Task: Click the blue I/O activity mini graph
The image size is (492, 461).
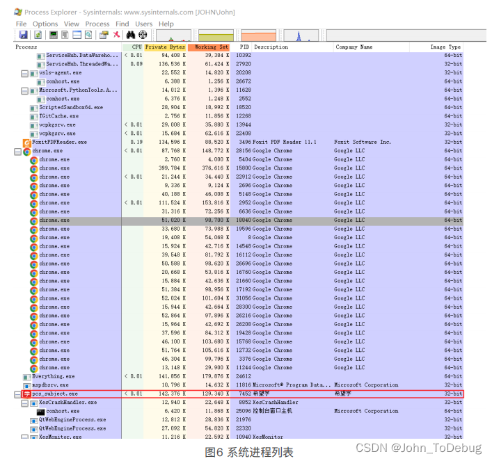Action: coord(301,35)
